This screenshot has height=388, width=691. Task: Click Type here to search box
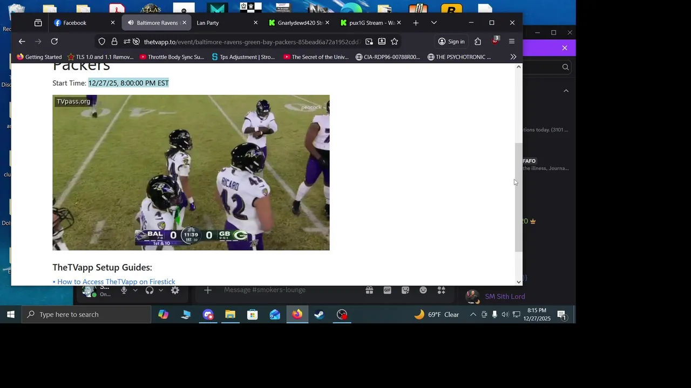[x=86, y=314]
